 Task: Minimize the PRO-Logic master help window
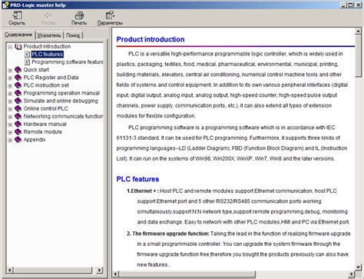coord(343,5)
